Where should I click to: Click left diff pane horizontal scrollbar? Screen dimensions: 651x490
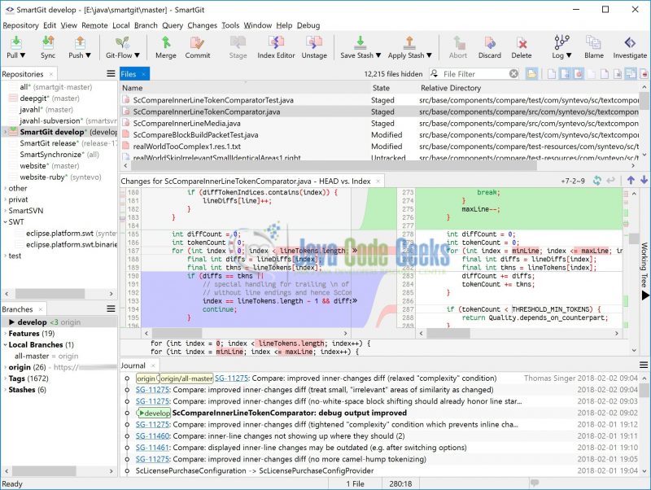pos(177,333)
